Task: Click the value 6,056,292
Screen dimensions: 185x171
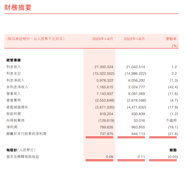Action: tap(137, 81)
